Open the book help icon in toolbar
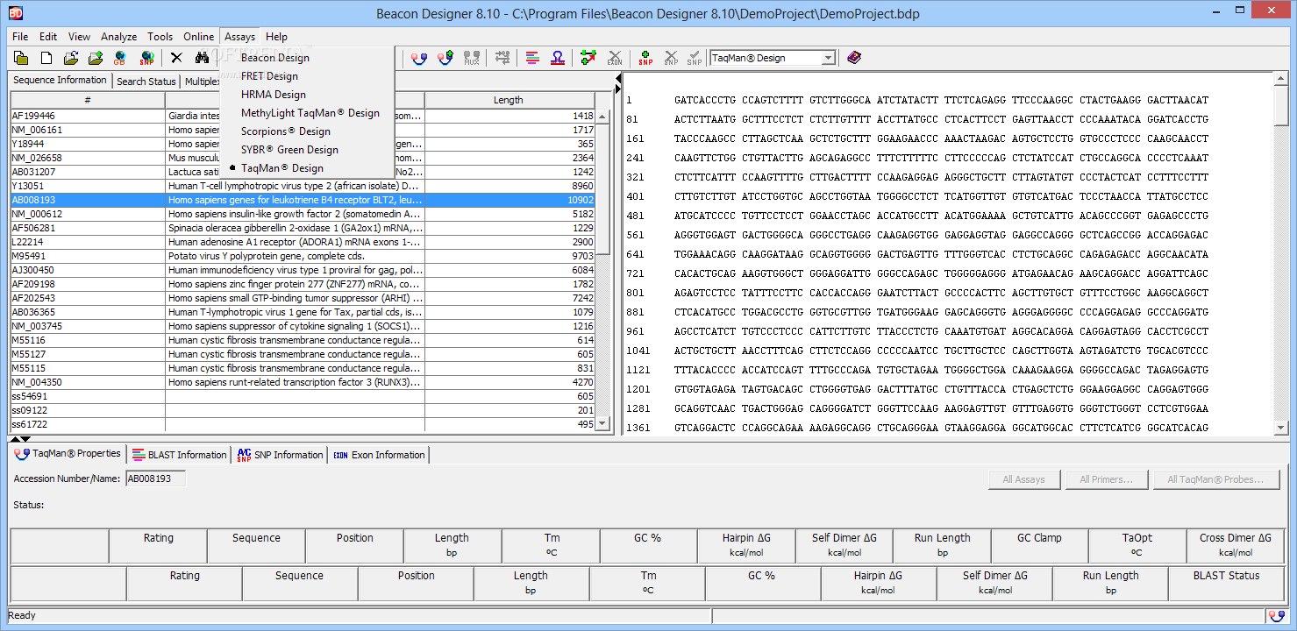The width and height of the screenshot is (1297, 631). click(x=854, y=58)
